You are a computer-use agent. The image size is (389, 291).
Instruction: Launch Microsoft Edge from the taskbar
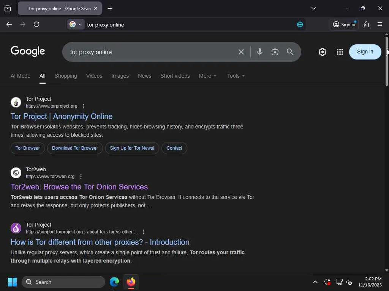pyautogui.click(x=114, y=282)
